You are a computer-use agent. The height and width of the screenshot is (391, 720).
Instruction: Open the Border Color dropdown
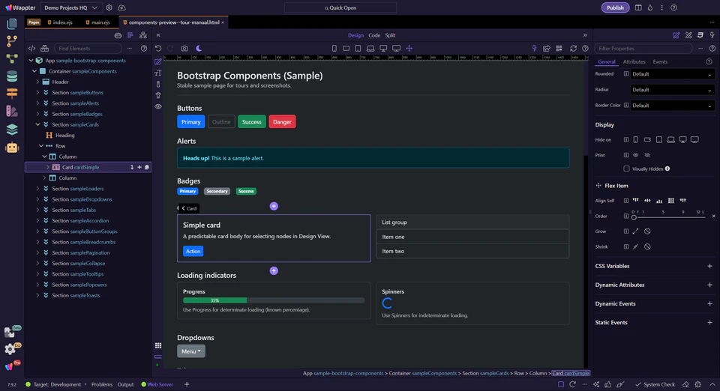(672, 106)
